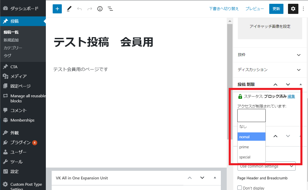Move 投稿 制限 panel down with arrow
308x190 pixels.
click(x=288, y=85)
